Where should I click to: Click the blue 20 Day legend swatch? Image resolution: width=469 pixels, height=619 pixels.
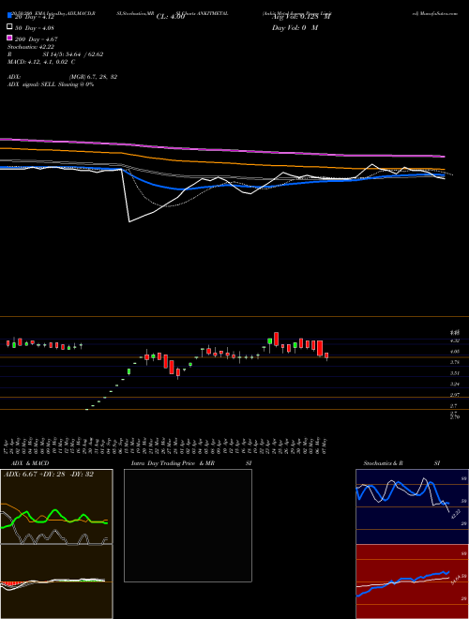9,16
